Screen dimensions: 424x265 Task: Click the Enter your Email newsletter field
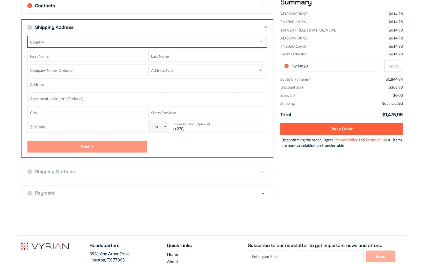point(306,257)
